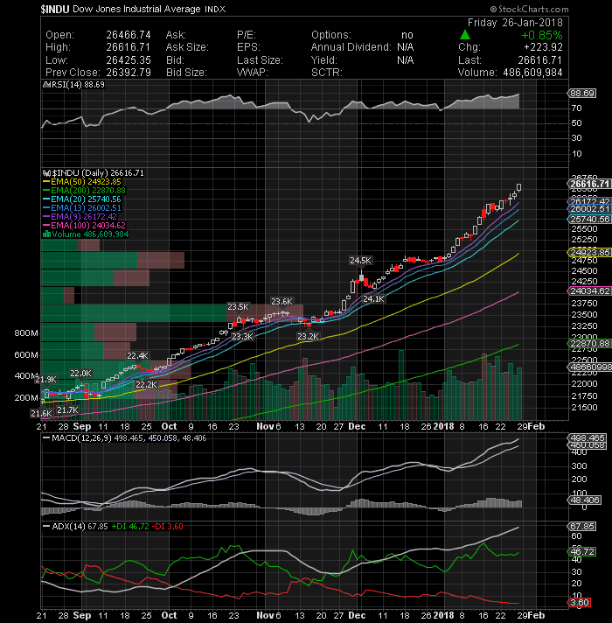Click the 22.4K peak annotation

[x=138, y=355]
